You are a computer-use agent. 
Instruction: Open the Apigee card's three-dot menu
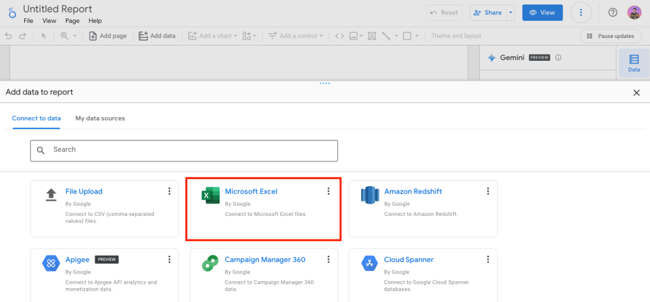point(169,260)
